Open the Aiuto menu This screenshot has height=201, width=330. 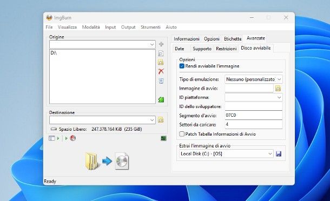(171, 27)
